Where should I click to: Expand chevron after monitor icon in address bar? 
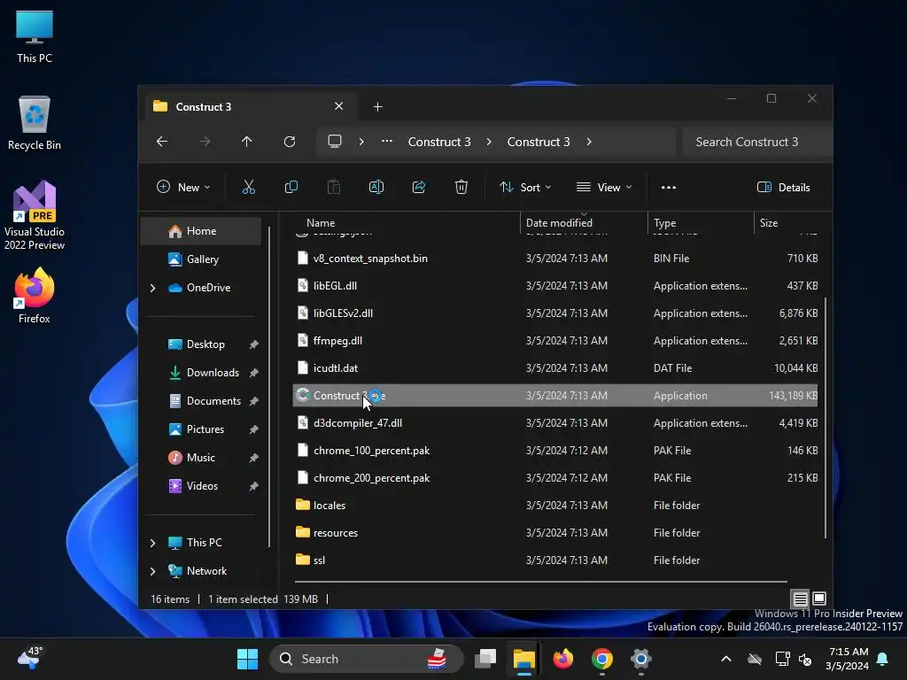point(361,142)
